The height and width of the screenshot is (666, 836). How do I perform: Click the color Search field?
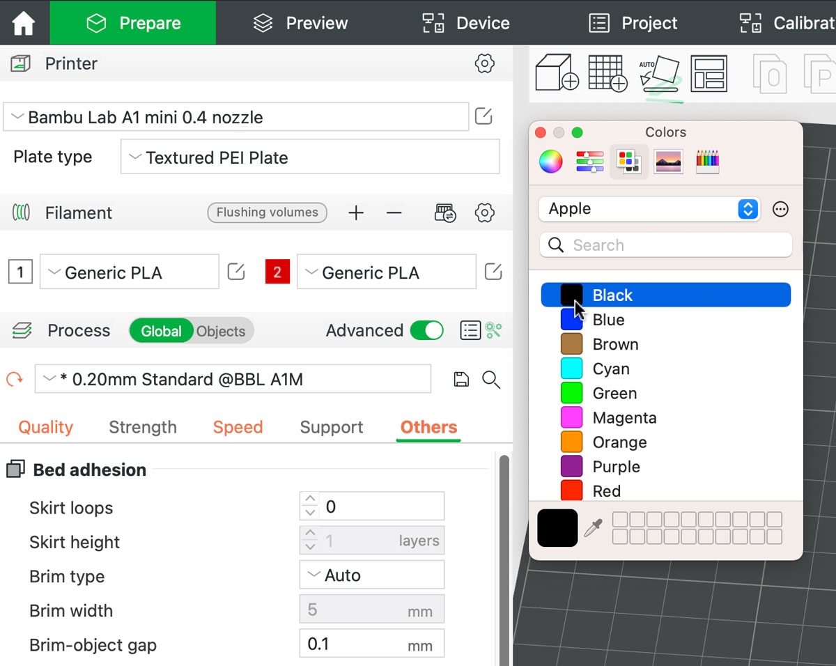coord(665,245)
